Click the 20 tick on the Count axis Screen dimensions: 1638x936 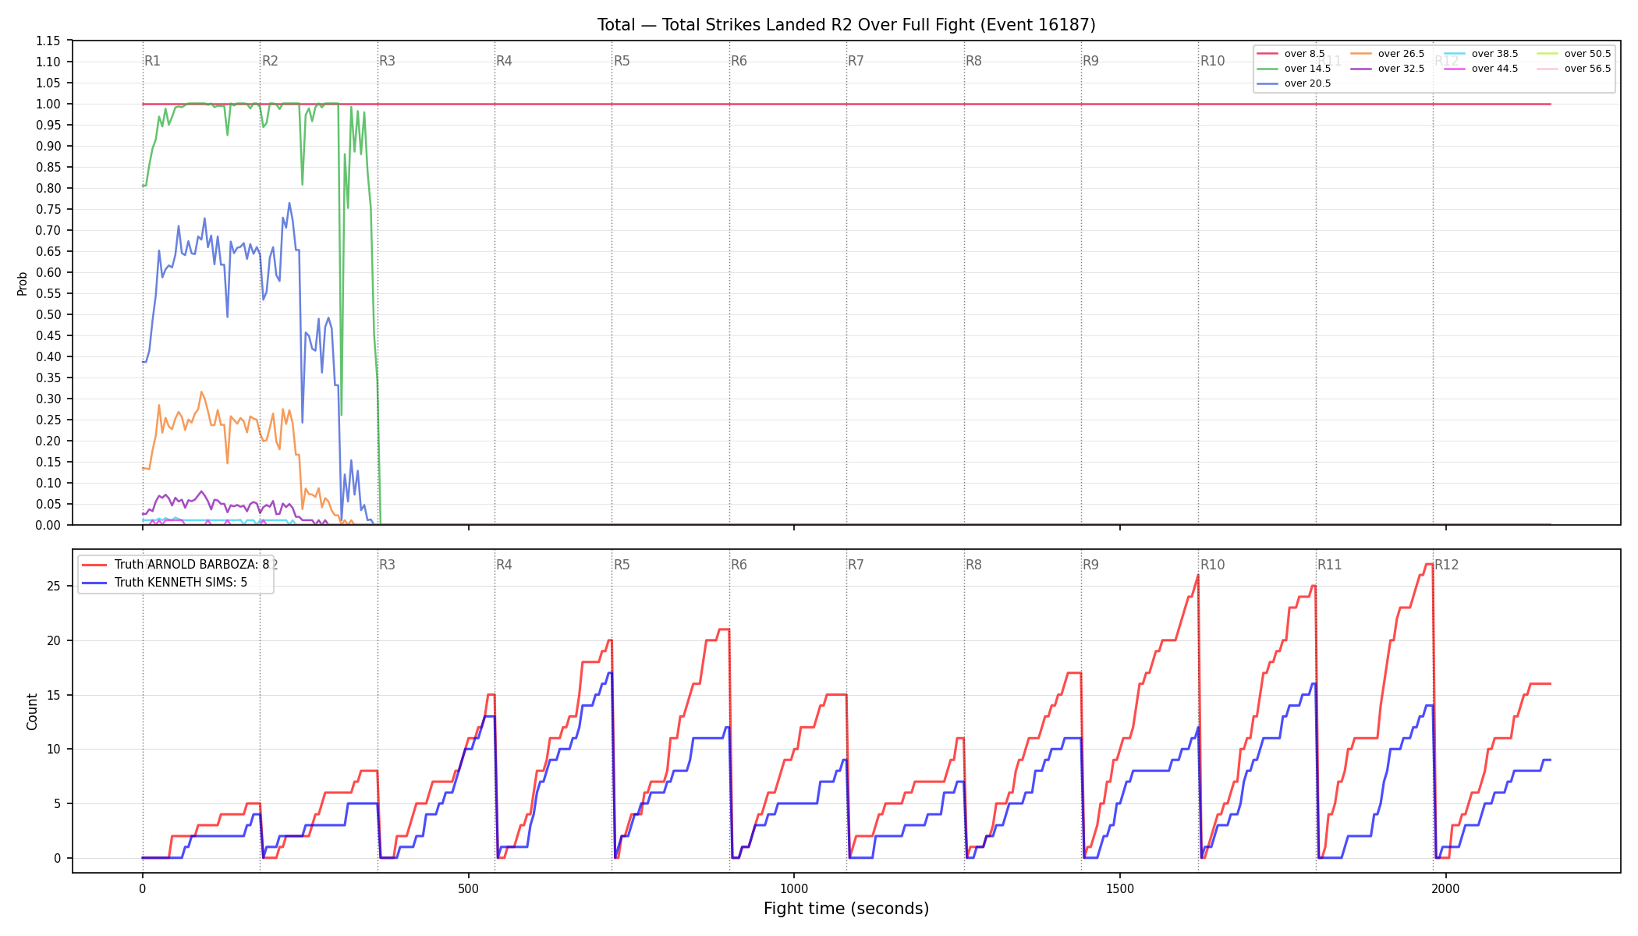click(x=55, y=640)
